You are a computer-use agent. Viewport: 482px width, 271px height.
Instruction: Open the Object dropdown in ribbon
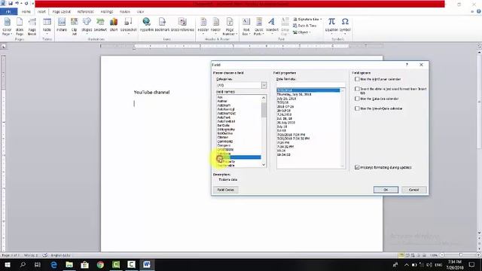[x=302, y=32]
